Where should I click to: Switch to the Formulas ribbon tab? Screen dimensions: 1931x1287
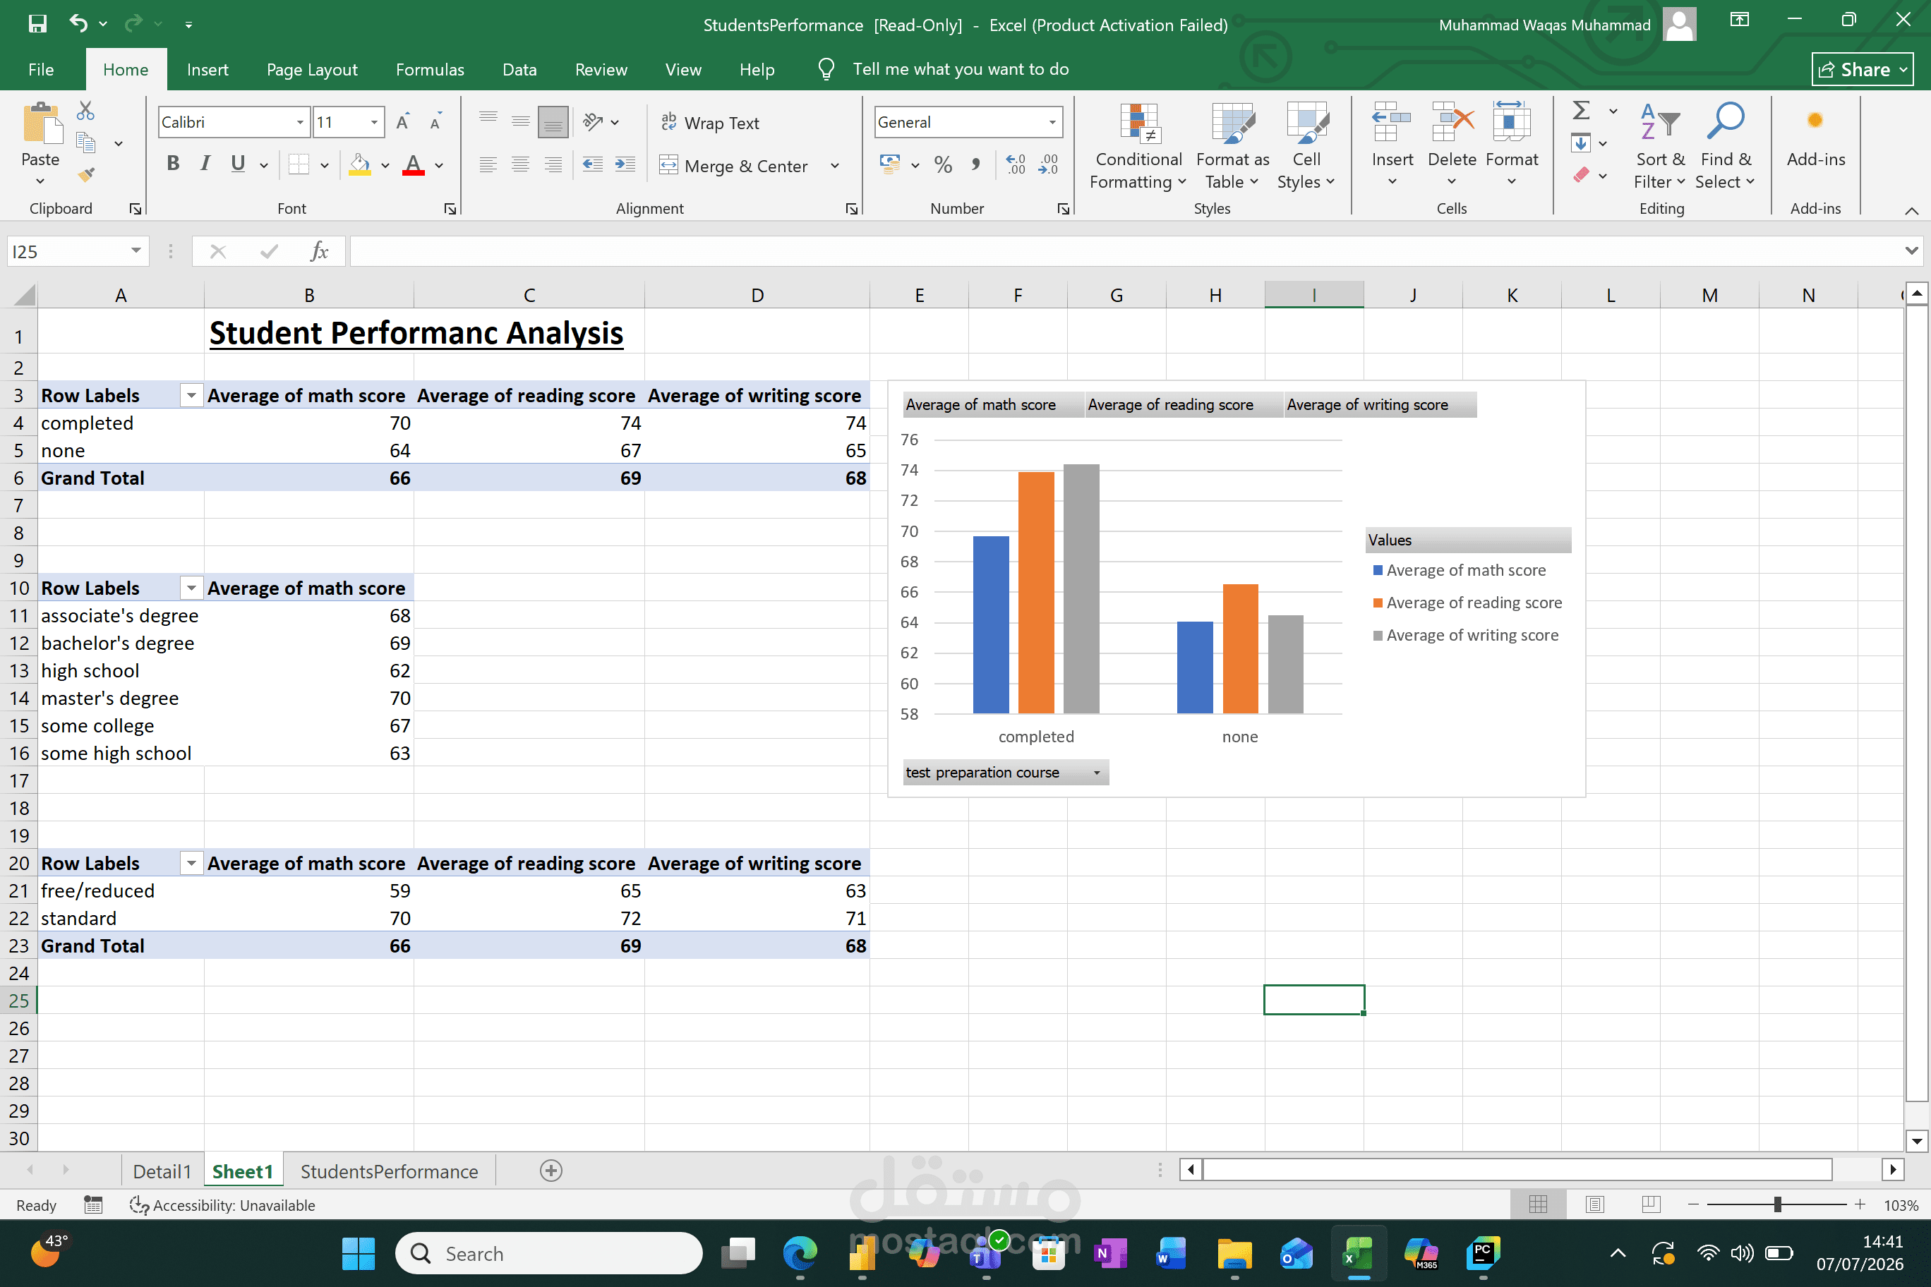point(431,70)
